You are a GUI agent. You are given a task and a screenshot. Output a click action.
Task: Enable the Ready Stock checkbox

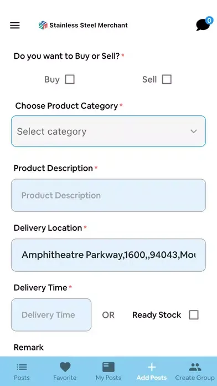click(194, 315)
